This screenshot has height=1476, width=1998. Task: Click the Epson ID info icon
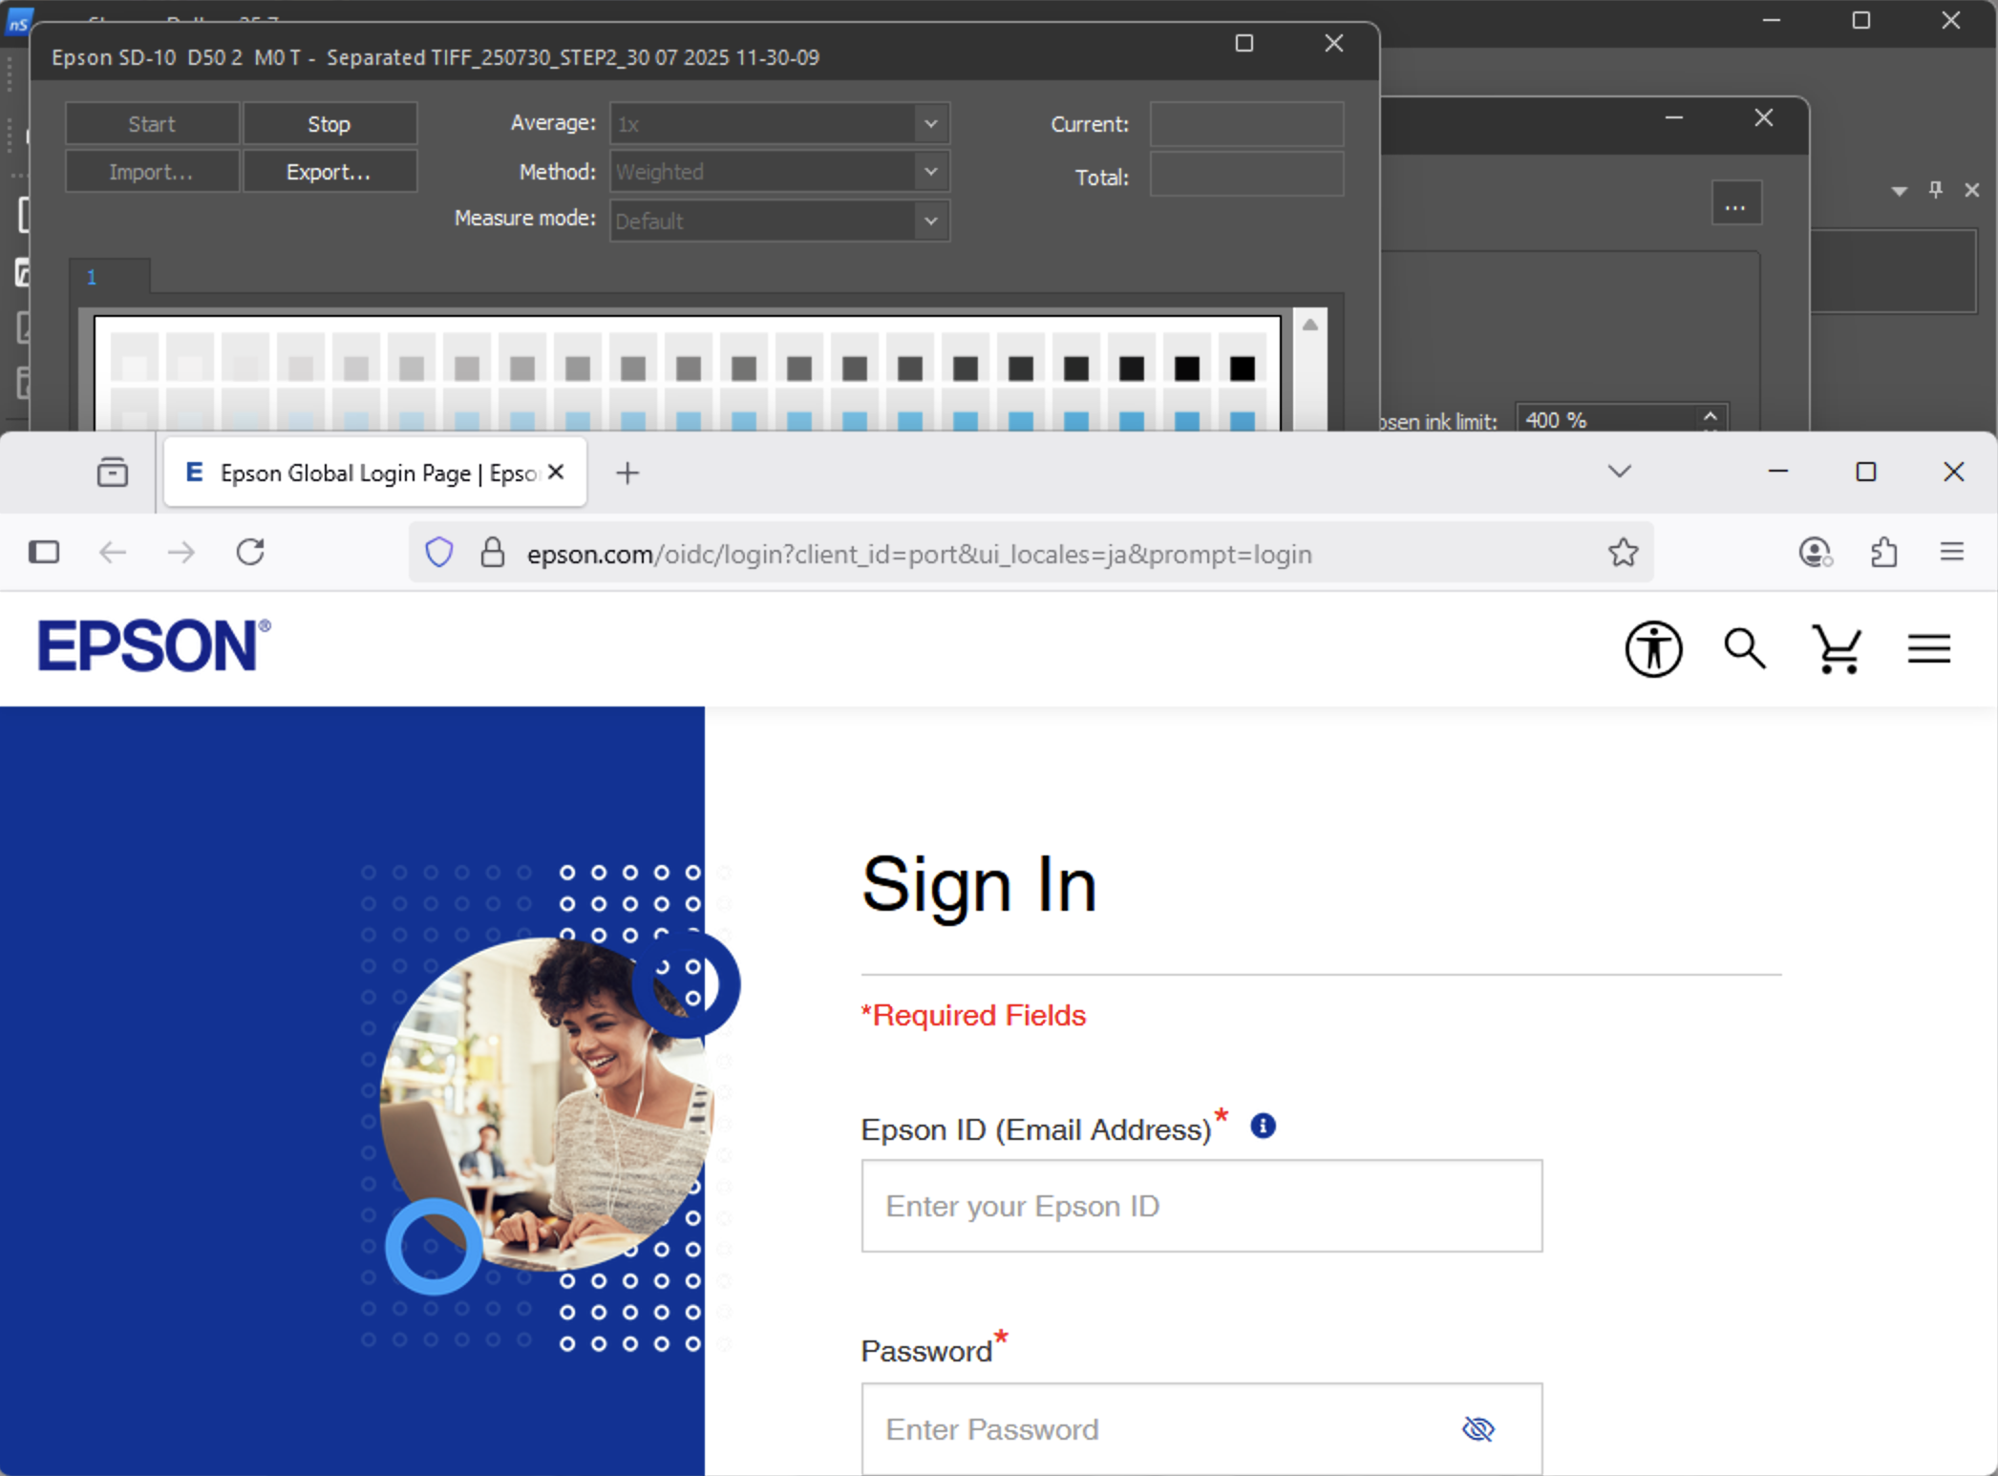[1263, 1127]
